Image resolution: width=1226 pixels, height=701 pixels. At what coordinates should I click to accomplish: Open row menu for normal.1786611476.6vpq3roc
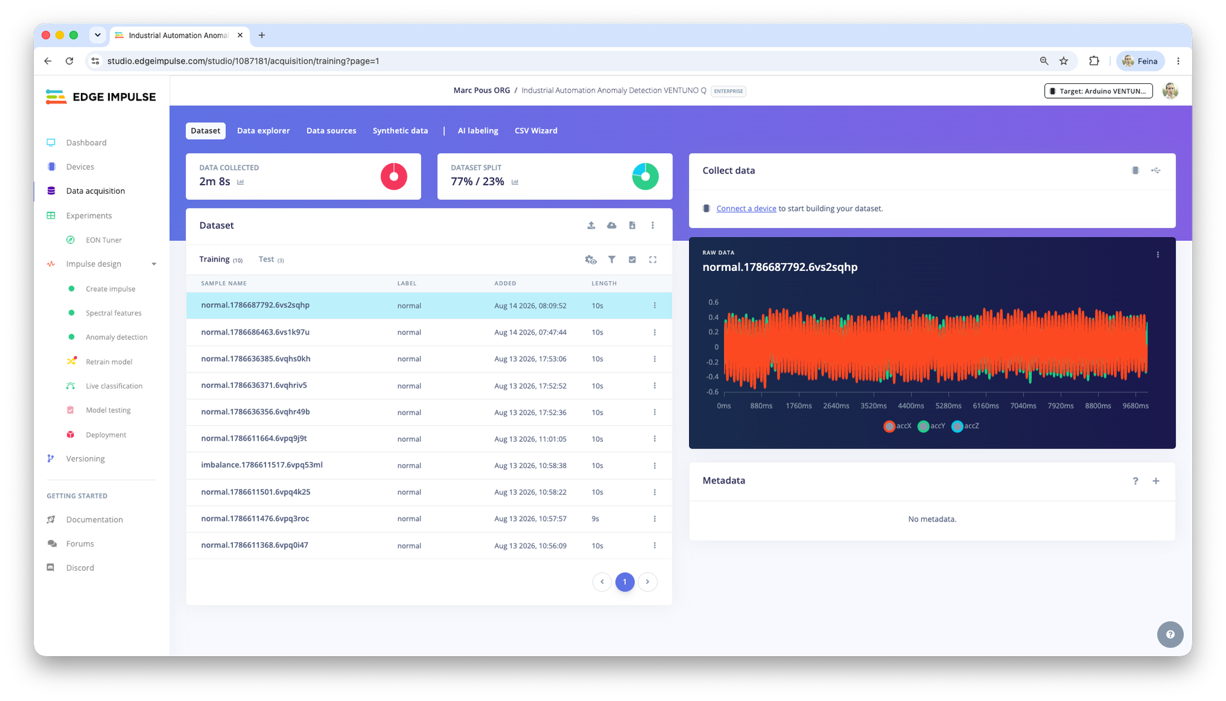[655, 519]
